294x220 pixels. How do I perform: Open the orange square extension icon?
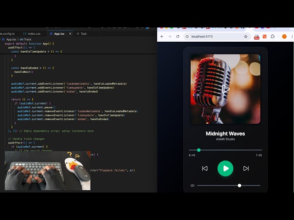(265, 37)
